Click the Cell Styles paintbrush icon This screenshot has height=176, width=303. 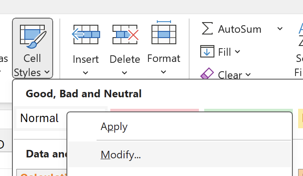33,36
